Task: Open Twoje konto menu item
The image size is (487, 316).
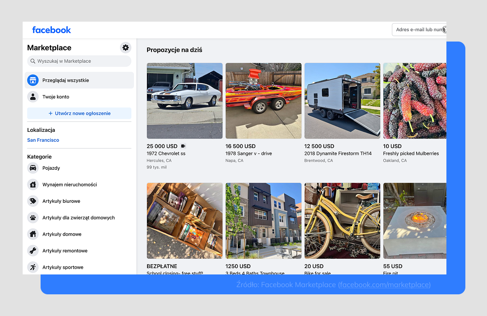Action: (x=79, y=97)
